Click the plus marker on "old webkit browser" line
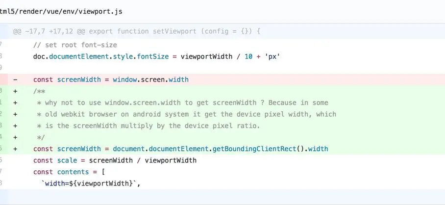This screenshot has height=205, width=445. coord(15,114)
